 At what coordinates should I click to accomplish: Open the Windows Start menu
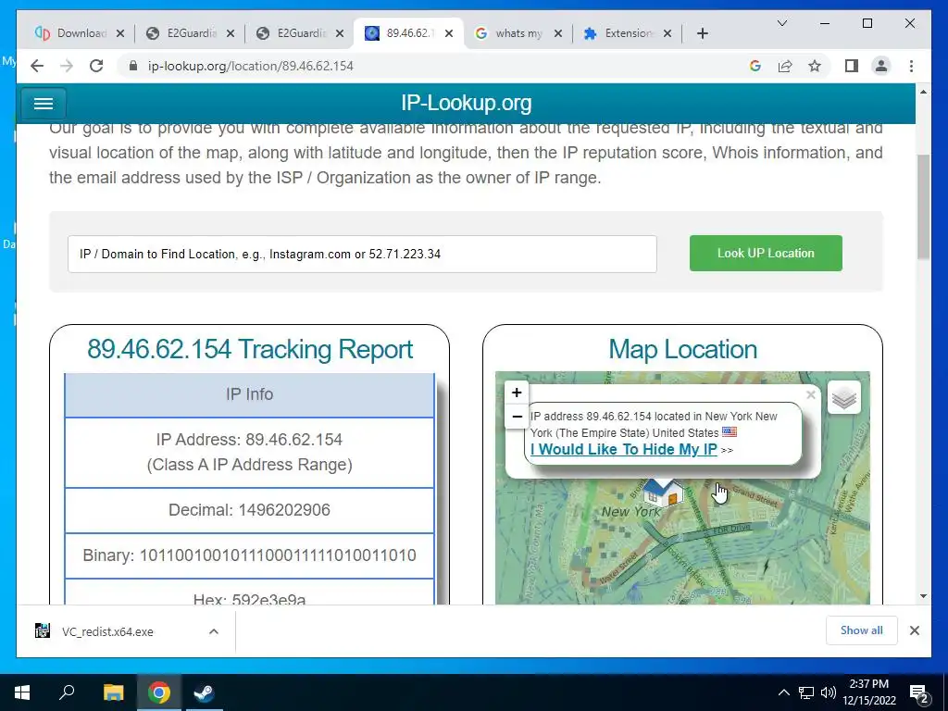click(x=22, y=692)
